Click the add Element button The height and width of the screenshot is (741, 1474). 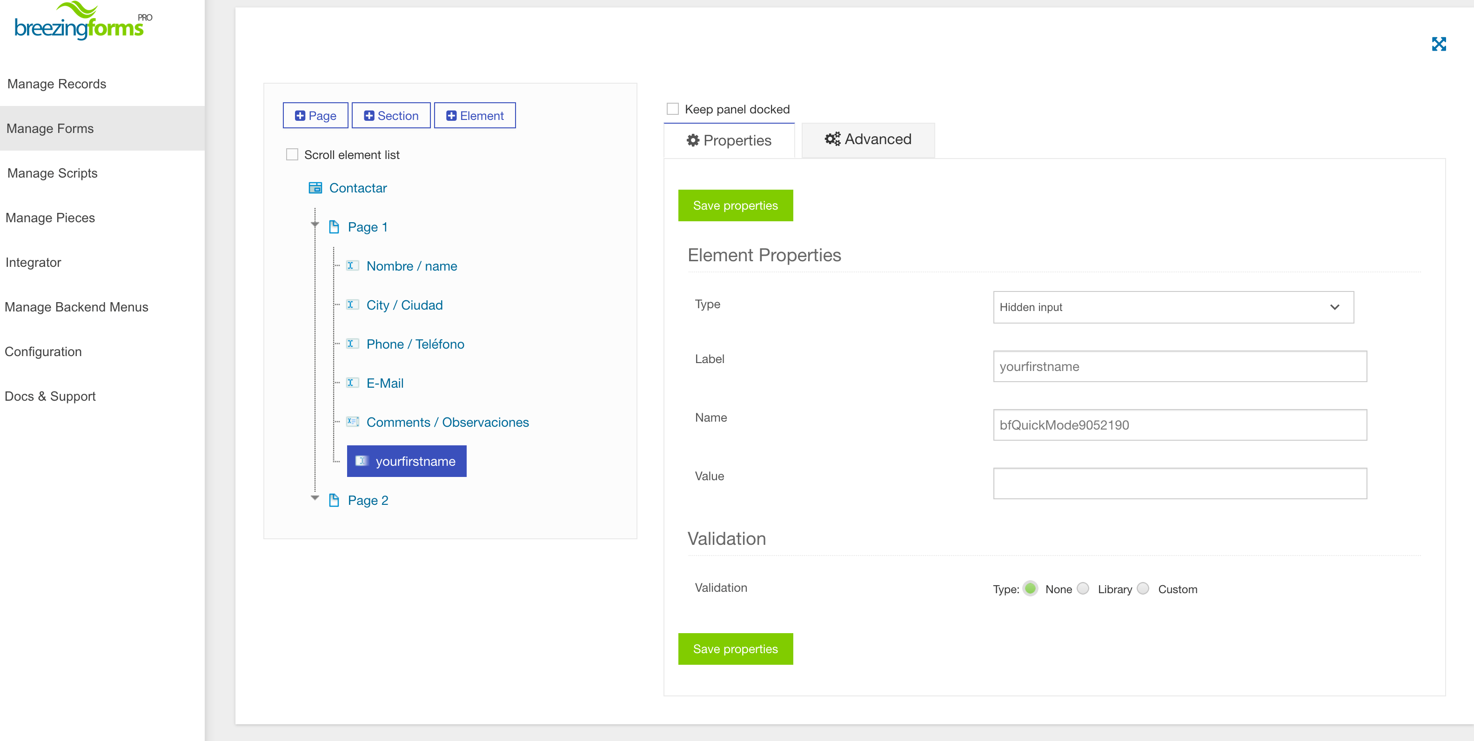[x=475, y=115]
